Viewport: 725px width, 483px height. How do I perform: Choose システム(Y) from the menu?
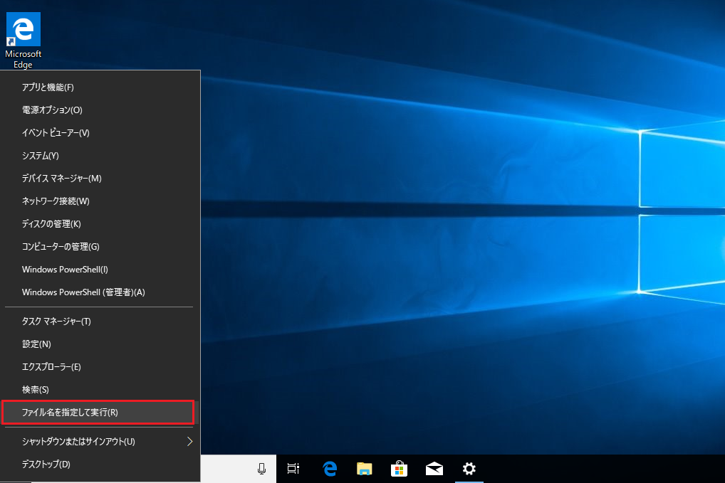pyautogui.click(x=100, y=156)
